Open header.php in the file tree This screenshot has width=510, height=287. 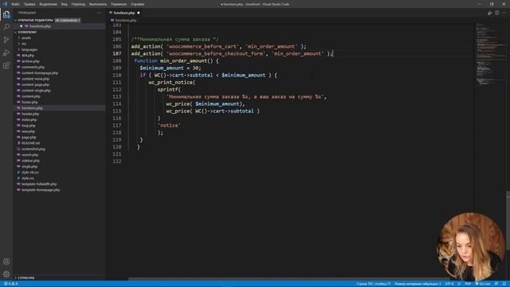pos(30,114)
